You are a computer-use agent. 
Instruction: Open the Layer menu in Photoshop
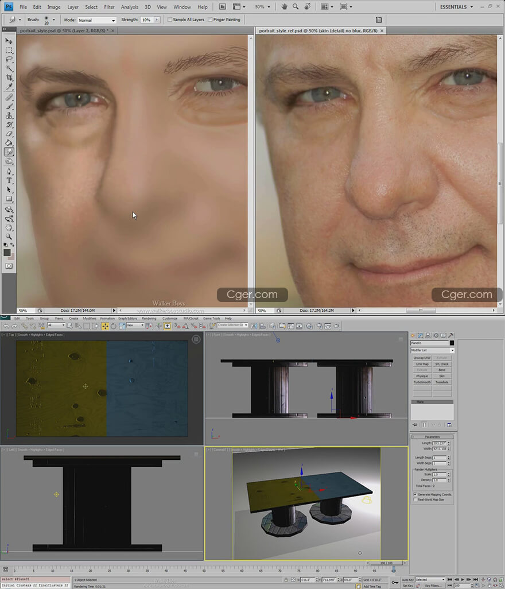[x=73, y=7]
